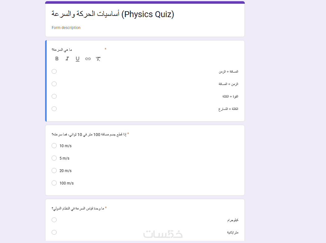Select the 20 m/s option
Screen dimensions: 326x243
[x=54, y=171]
